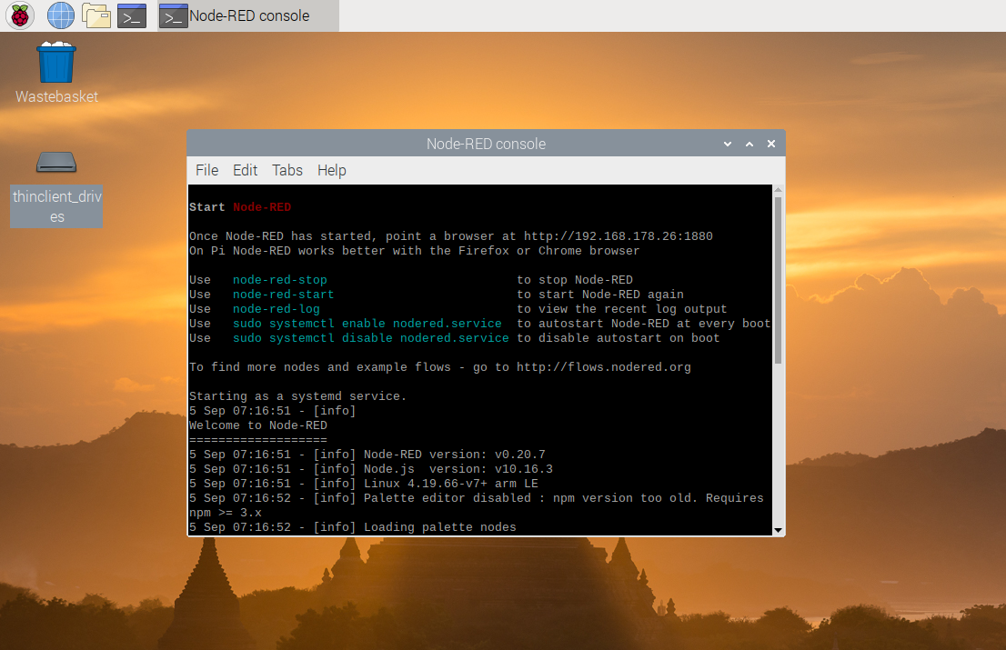Roll up the console using the down chevron

click(x=727, y=144)
